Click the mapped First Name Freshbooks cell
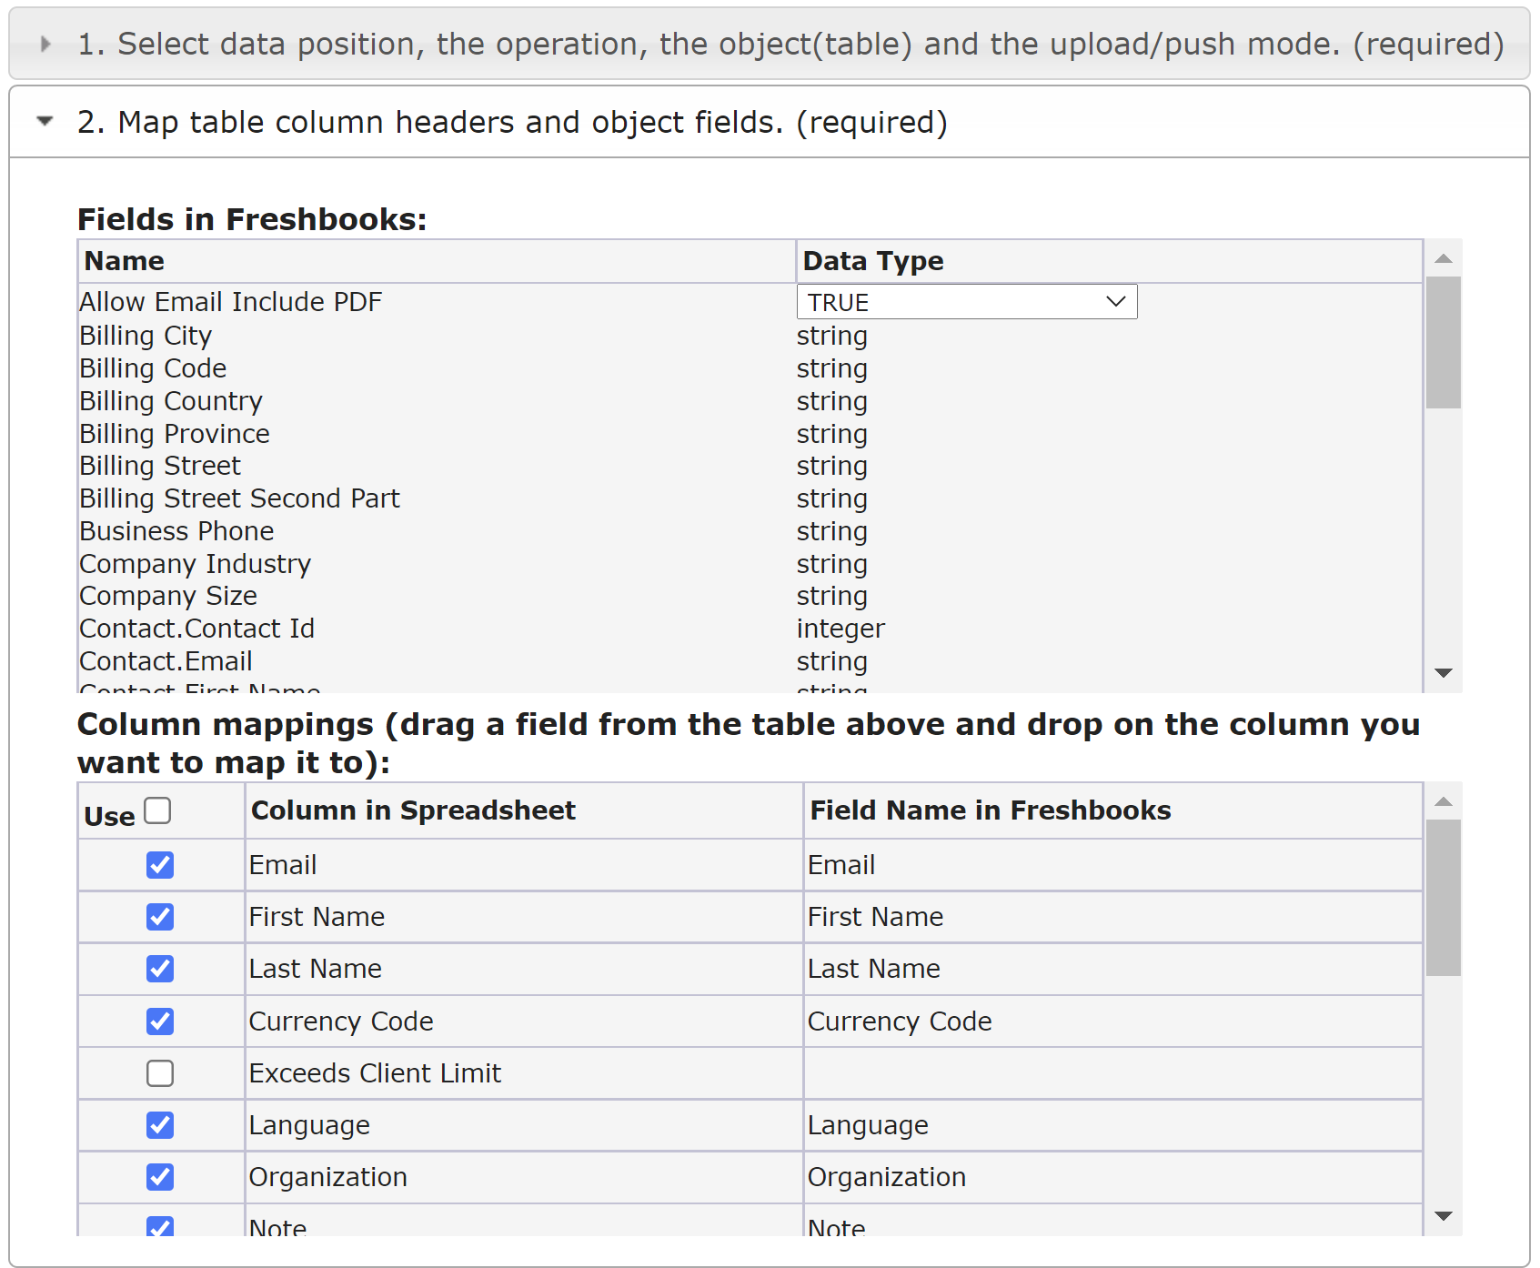This screenshot has height=1268, width=1540. pyautogui.click(x=1113, y=917)
